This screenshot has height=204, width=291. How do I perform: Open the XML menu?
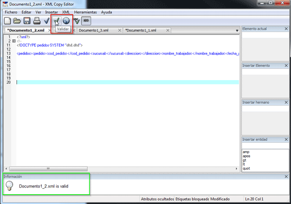[x=66, y=12]
